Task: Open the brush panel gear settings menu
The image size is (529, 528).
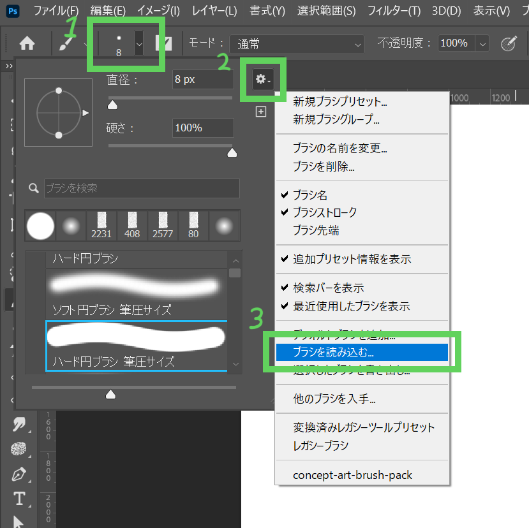Action: click(262, 79)
